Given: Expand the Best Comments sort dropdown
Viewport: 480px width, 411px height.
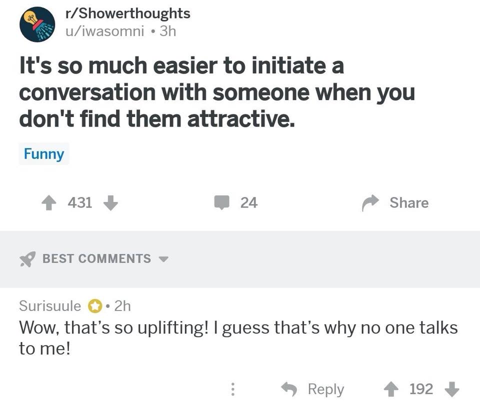Looking at the screenshot, I should (x=164, y=259).
